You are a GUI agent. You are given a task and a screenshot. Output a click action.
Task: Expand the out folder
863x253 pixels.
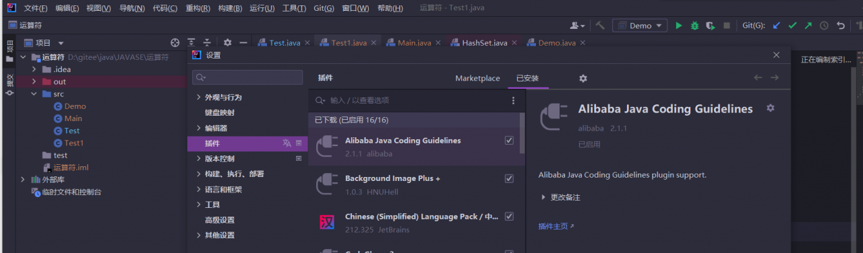[x=34, y=81]
